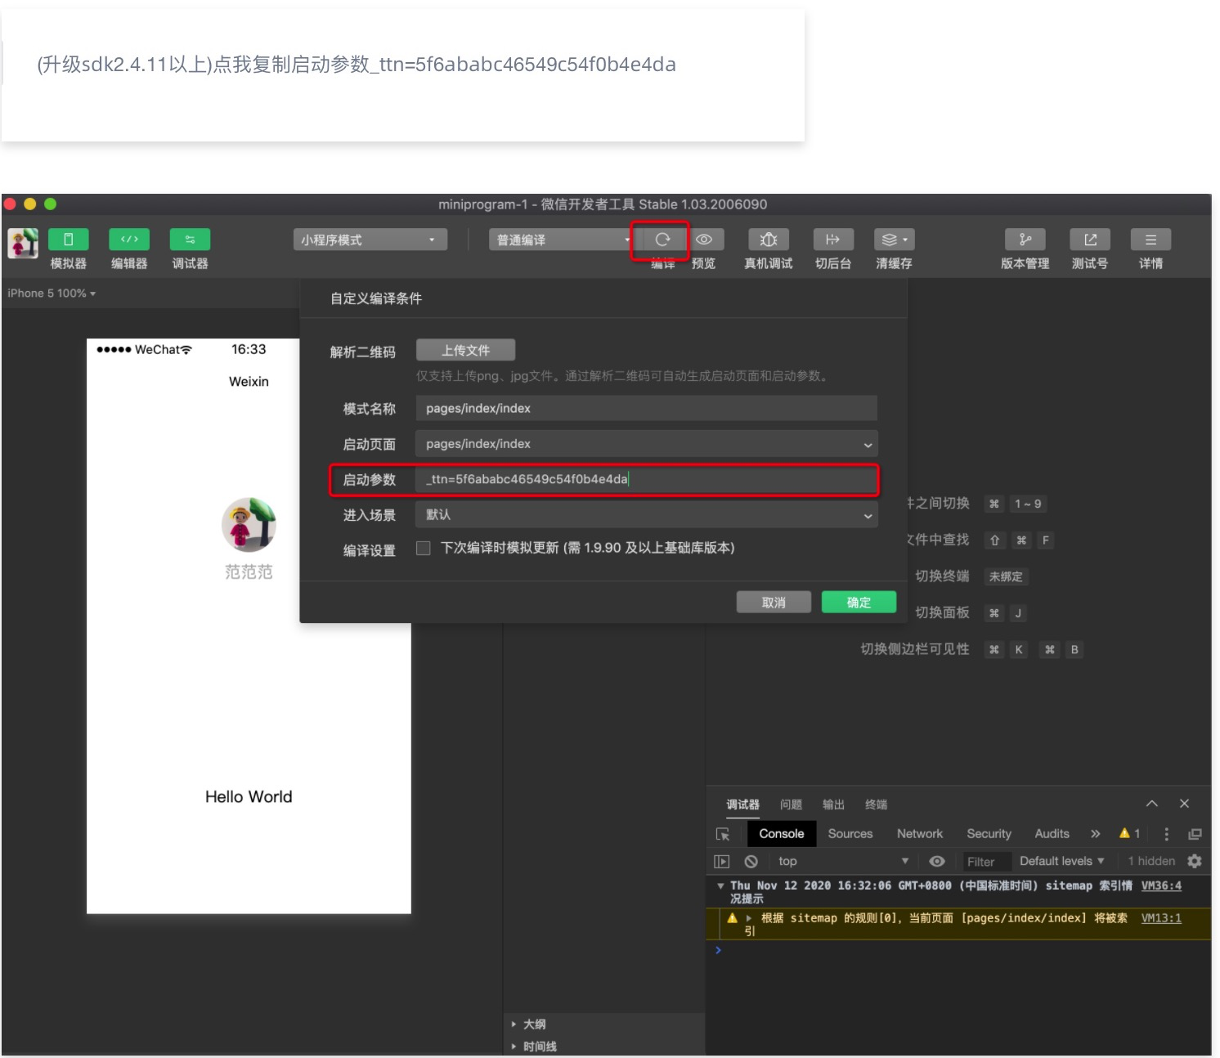Toggle the console sidebar icon
This screenshot has height=1058, width=1220.
coord(721,861)
